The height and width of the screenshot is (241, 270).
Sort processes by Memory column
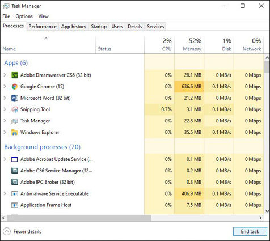click(x=189, y=45)
